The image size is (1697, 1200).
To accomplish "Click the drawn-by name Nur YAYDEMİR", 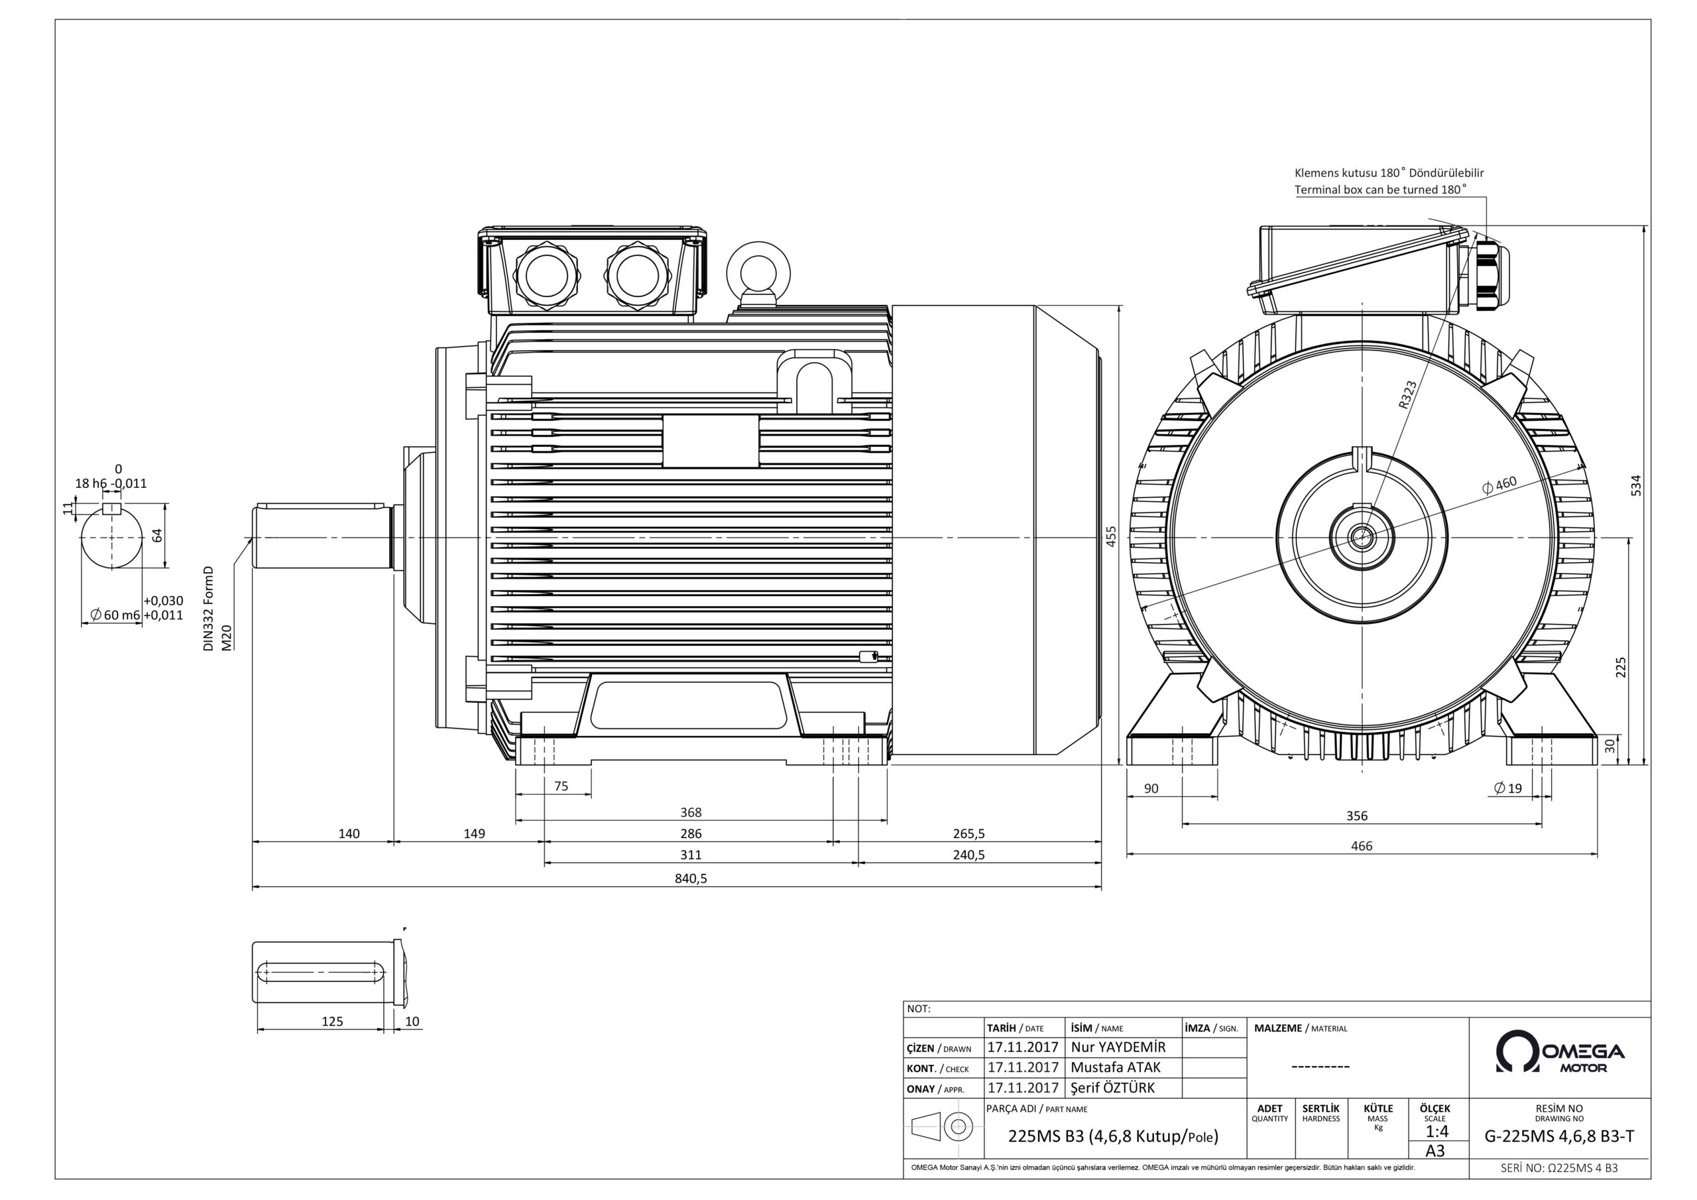I will coord(1118,1047).
